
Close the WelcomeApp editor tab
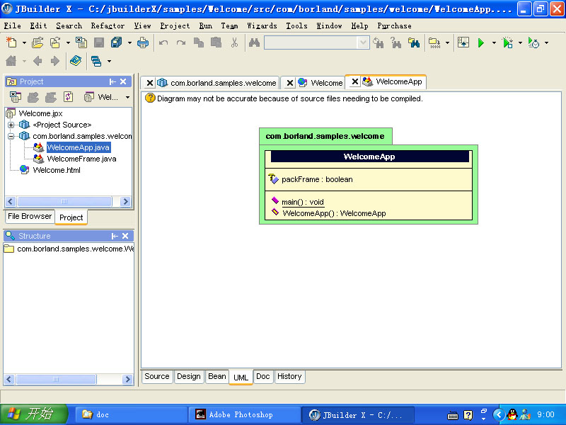click(355, 82)
